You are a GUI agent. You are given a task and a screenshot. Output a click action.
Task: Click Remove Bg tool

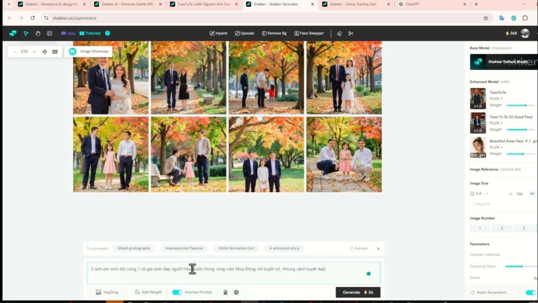(274, 33)
